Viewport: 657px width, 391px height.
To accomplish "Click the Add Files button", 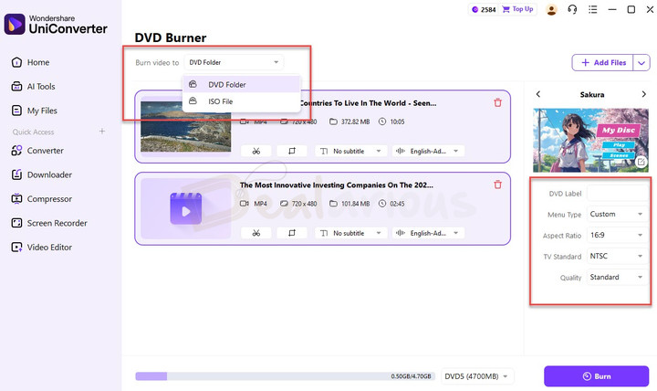I will click(x=603, y=62).
